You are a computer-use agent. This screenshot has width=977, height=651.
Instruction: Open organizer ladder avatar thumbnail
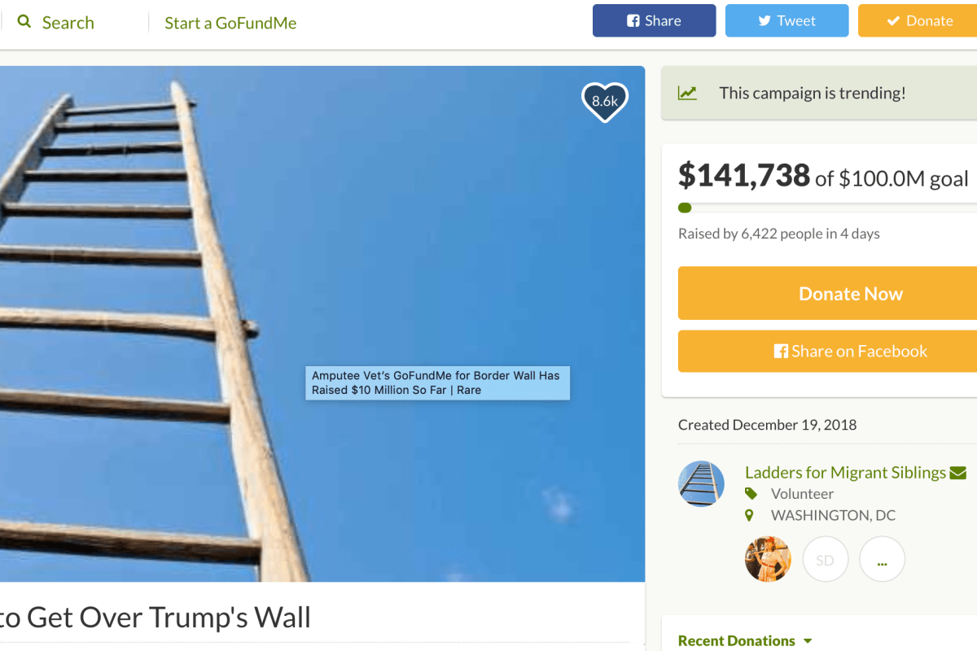(701, 484)
